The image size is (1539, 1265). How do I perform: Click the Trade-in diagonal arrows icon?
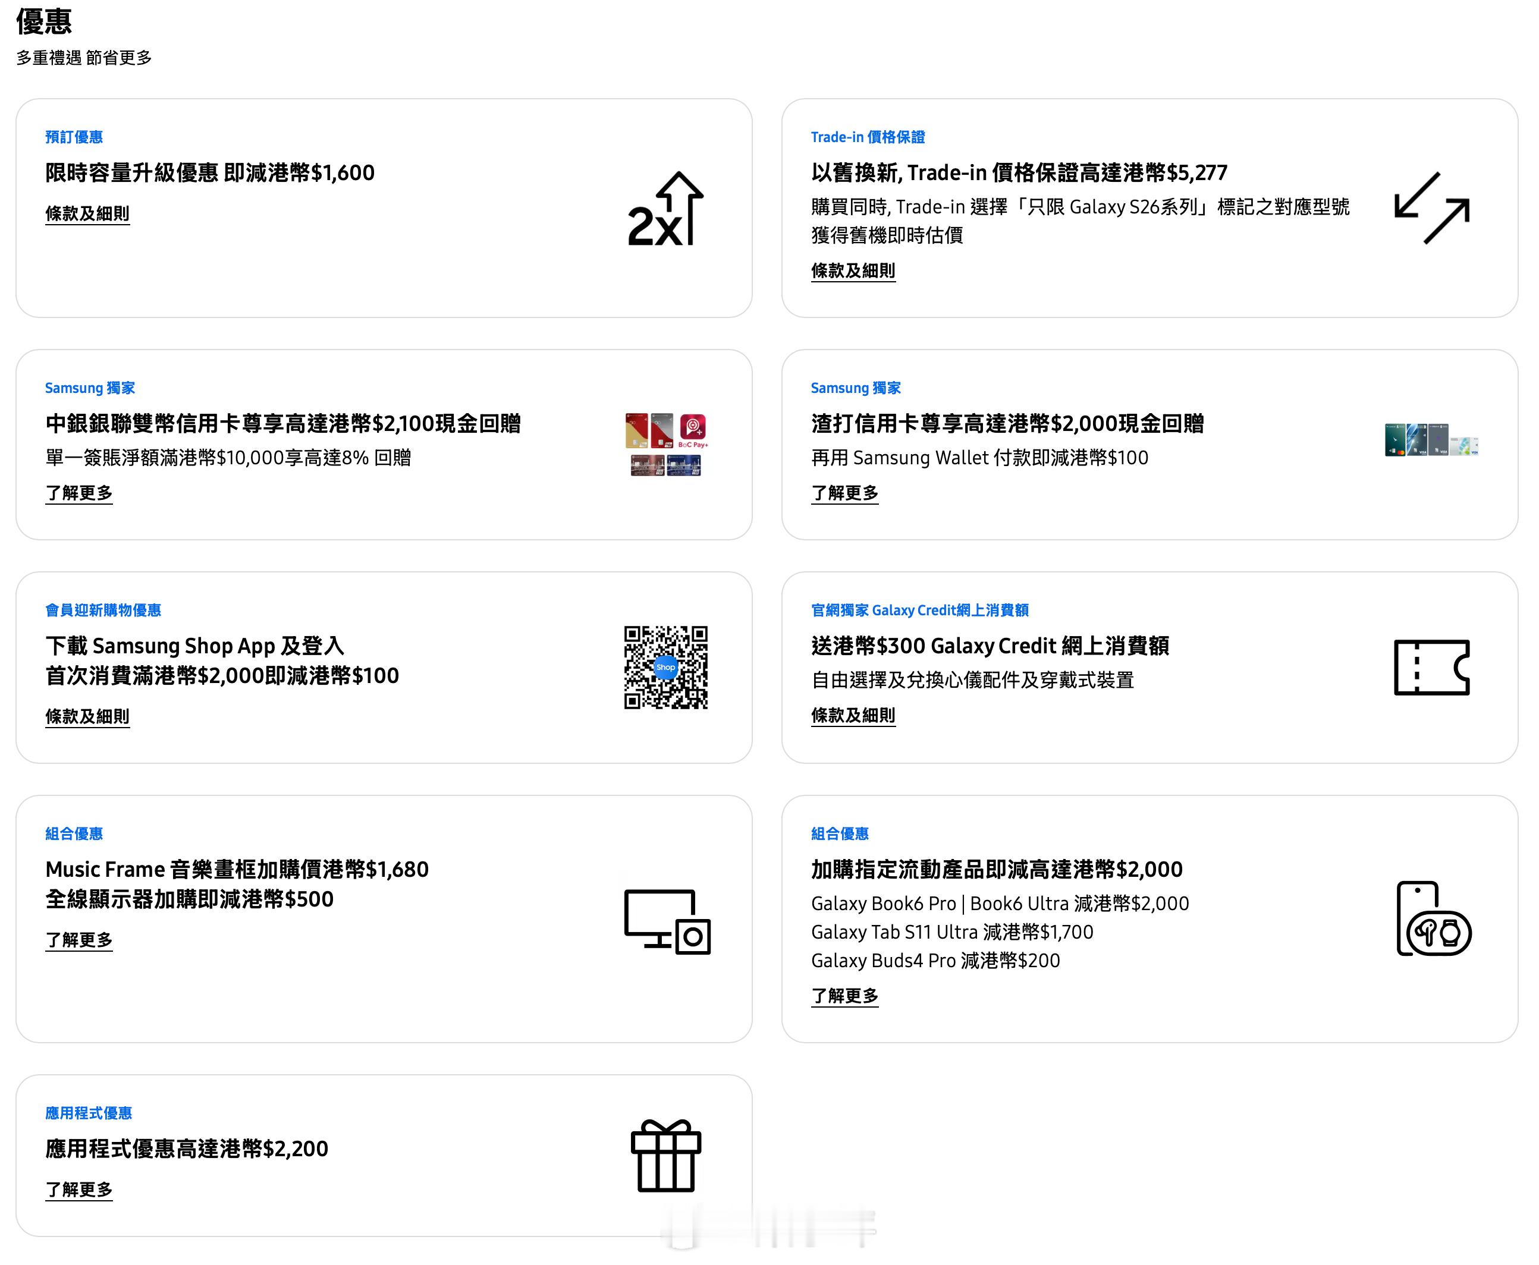click(x=1431, y=209)
